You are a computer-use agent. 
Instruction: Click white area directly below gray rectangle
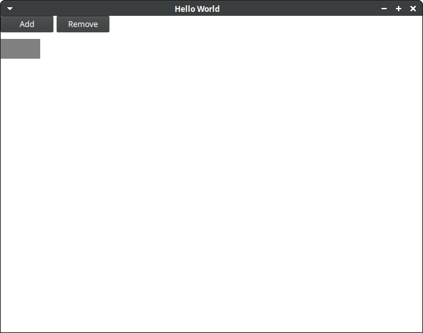(20, 86)
